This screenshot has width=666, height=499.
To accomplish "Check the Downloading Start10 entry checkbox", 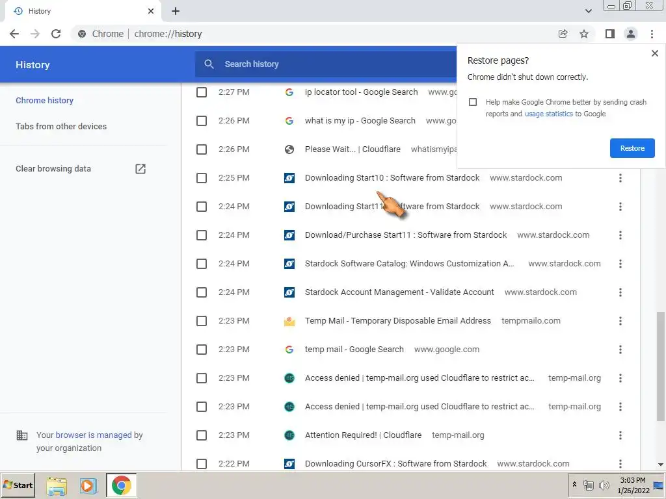I will [x=202, y=178].
